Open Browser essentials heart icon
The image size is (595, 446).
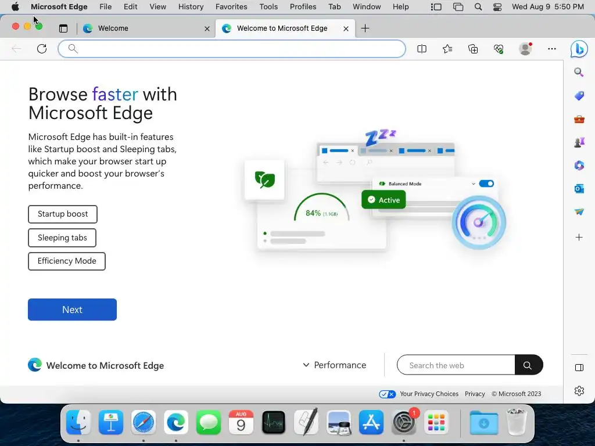499,49
